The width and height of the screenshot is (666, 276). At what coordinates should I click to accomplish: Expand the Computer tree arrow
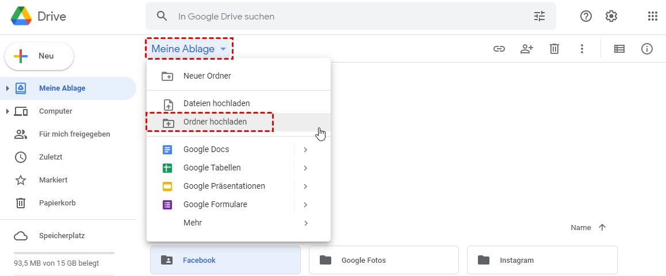tap(7, 111)
